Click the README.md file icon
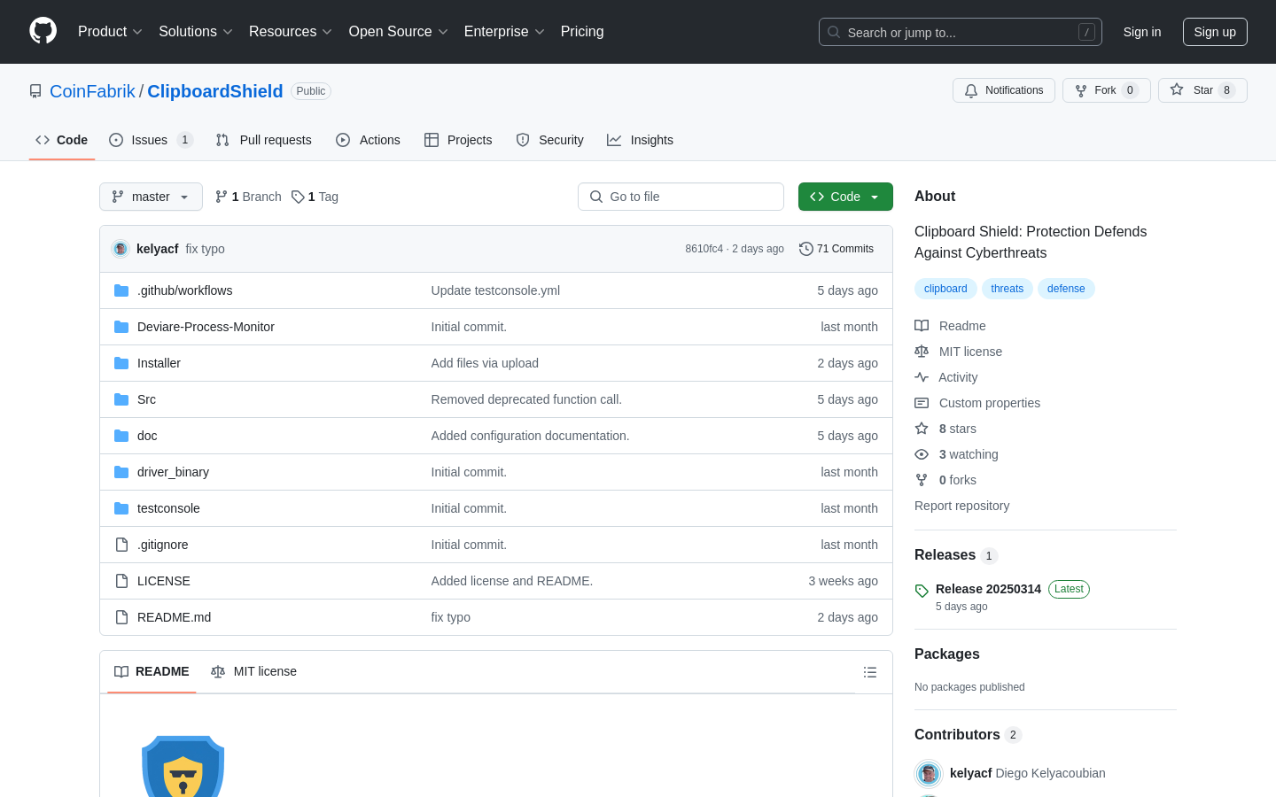Viewport: 1276px width, 797px height. coord(121,617)
